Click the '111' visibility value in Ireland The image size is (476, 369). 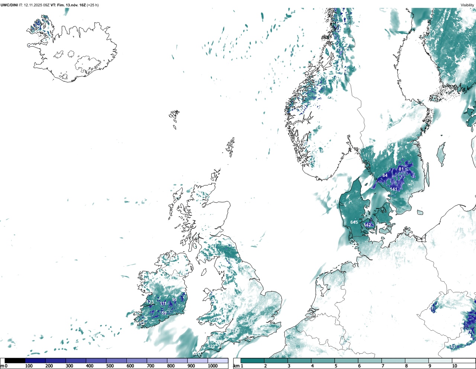163,303
